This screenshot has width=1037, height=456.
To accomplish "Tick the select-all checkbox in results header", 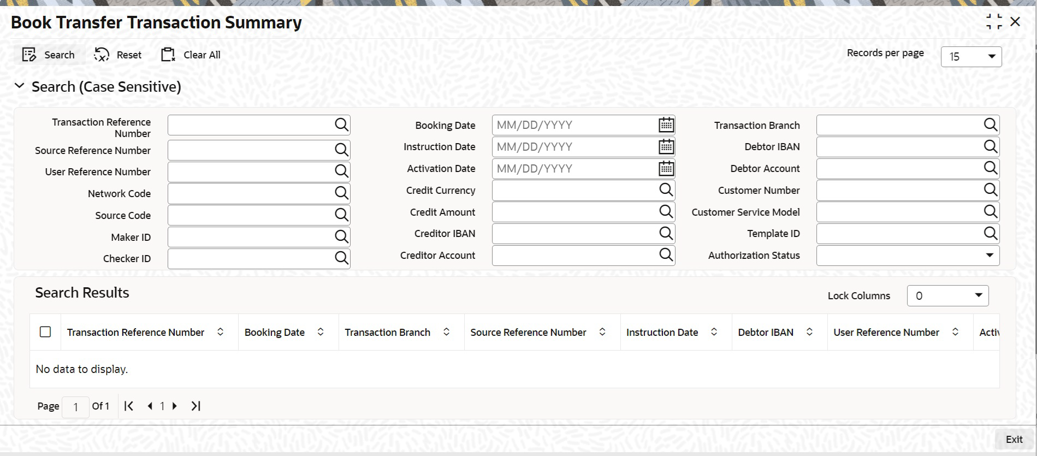I will 45,332.
